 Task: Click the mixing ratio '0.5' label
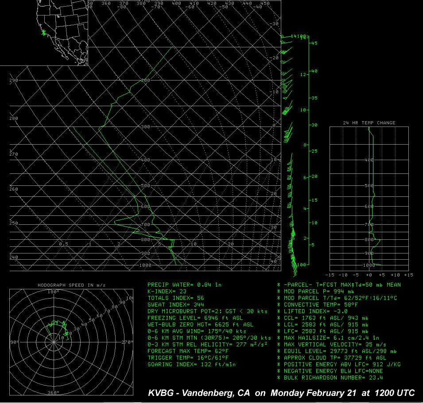pos(64,244)
